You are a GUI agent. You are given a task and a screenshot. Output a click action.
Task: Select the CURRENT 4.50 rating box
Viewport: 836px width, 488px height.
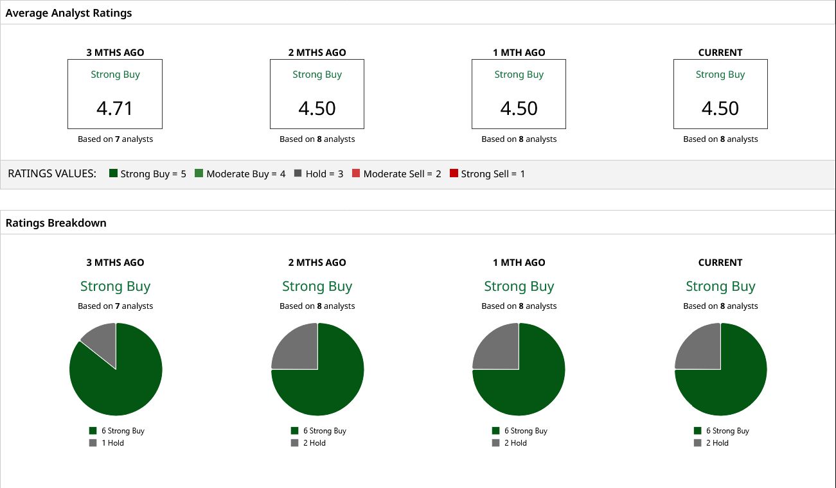click(720, 94)
